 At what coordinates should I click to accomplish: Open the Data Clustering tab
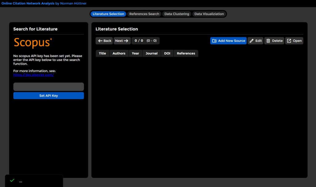coord(177,14)
